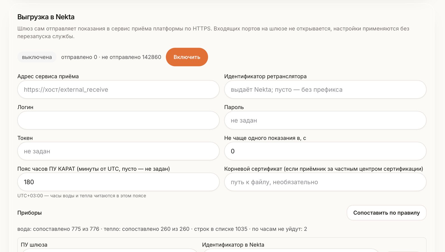Click the Адрес сервиса приёма label
The image size is (445, 252).
[48, 76]
